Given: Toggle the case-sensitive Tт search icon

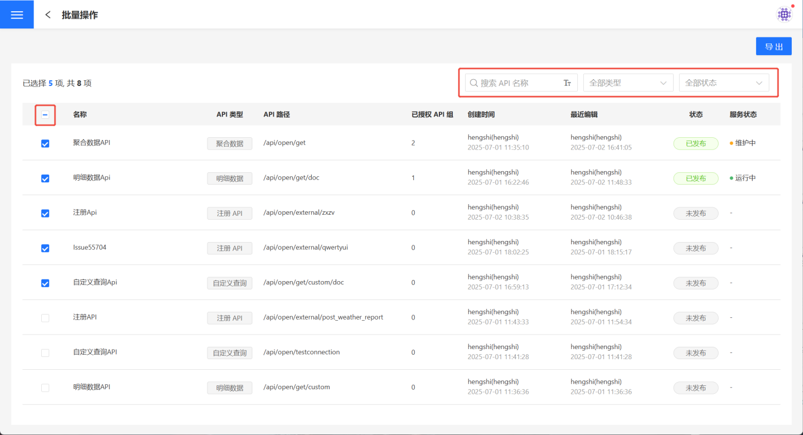Looking at the screenshot, I should point(567,83).
